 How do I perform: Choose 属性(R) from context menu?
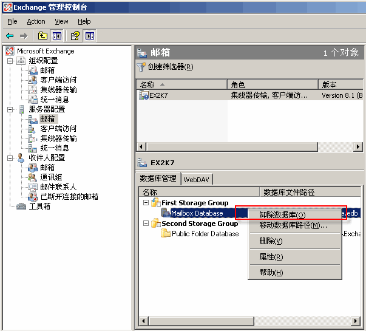294,257
